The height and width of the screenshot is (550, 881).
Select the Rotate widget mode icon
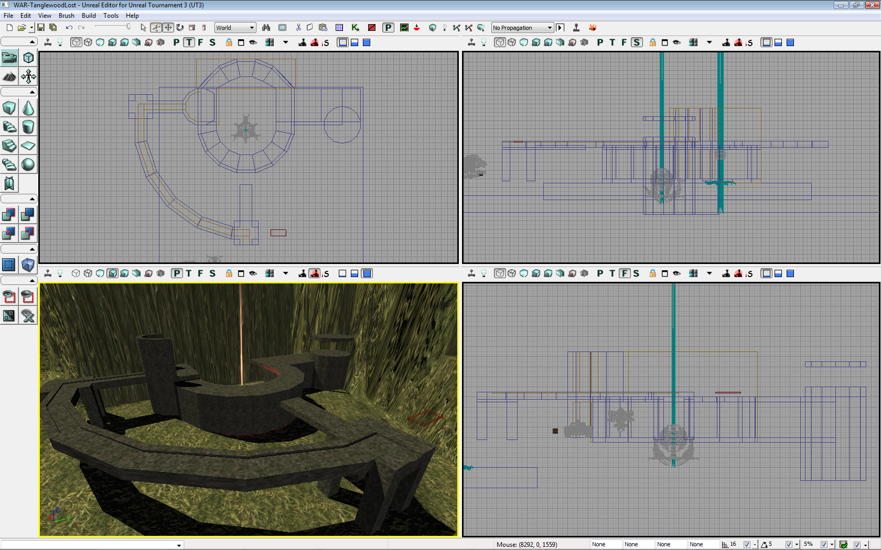point(180,28)
